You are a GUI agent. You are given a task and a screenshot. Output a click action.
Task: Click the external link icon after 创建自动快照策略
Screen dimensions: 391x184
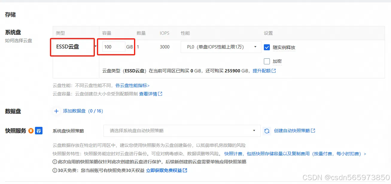[x=313, y=131]
